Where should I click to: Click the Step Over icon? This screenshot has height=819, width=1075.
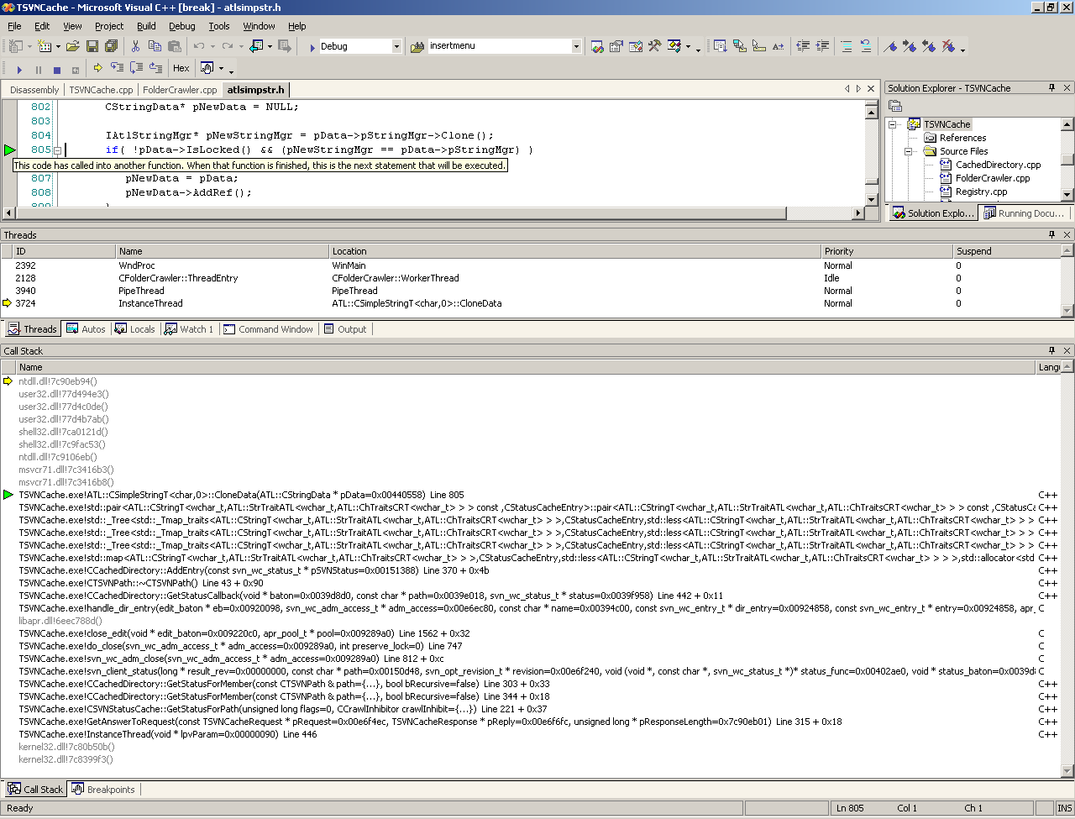pos(136,68)
